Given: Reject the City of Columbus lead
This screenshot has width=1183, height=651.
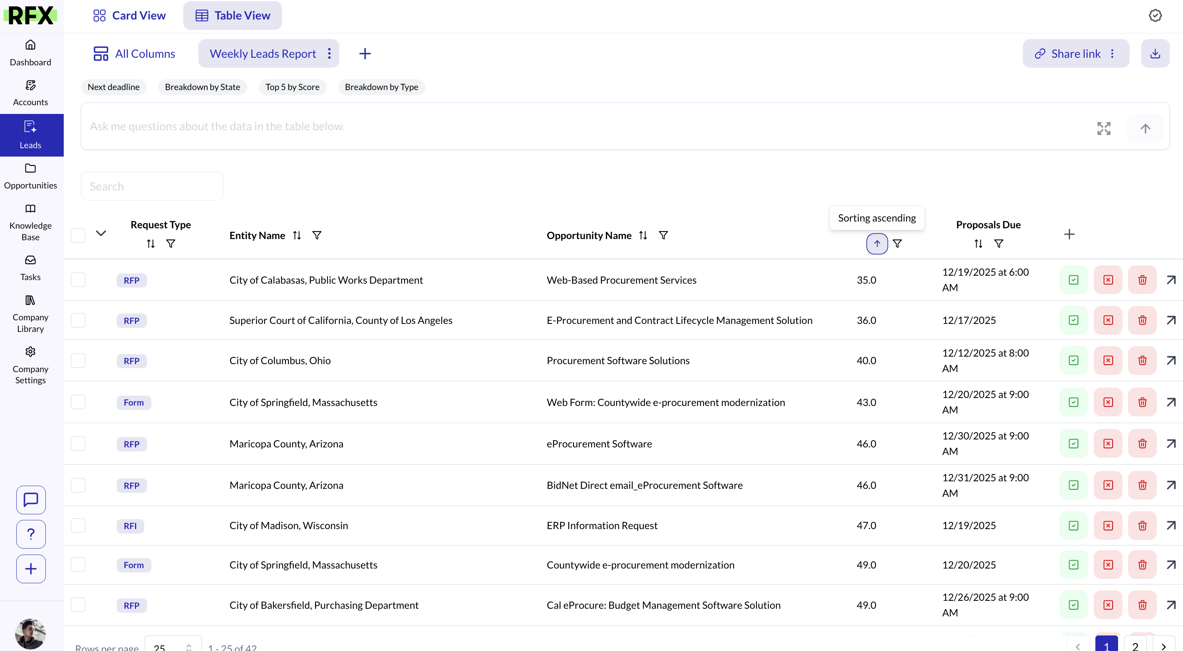Looking at the screenshot, I should [x=1108, y=360].
